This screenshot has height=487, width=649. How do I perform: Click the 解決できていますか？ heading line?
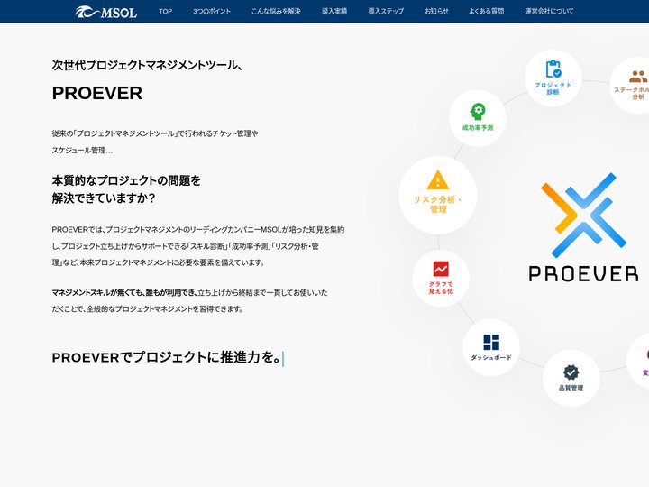tap(104, 198)
